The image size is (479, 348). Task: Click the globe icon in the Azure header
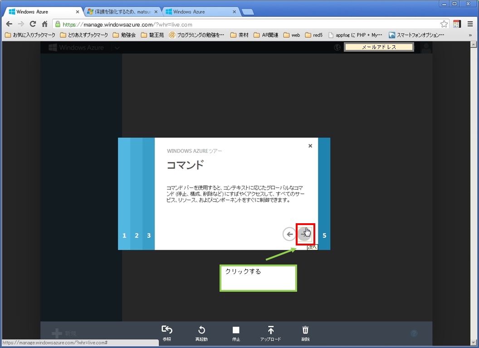[x=337, y=47]
